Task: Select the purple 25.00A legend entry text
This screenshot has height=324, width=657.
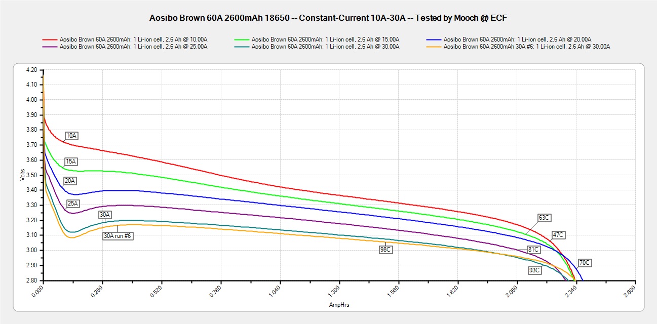Action: tap(133, 47)
